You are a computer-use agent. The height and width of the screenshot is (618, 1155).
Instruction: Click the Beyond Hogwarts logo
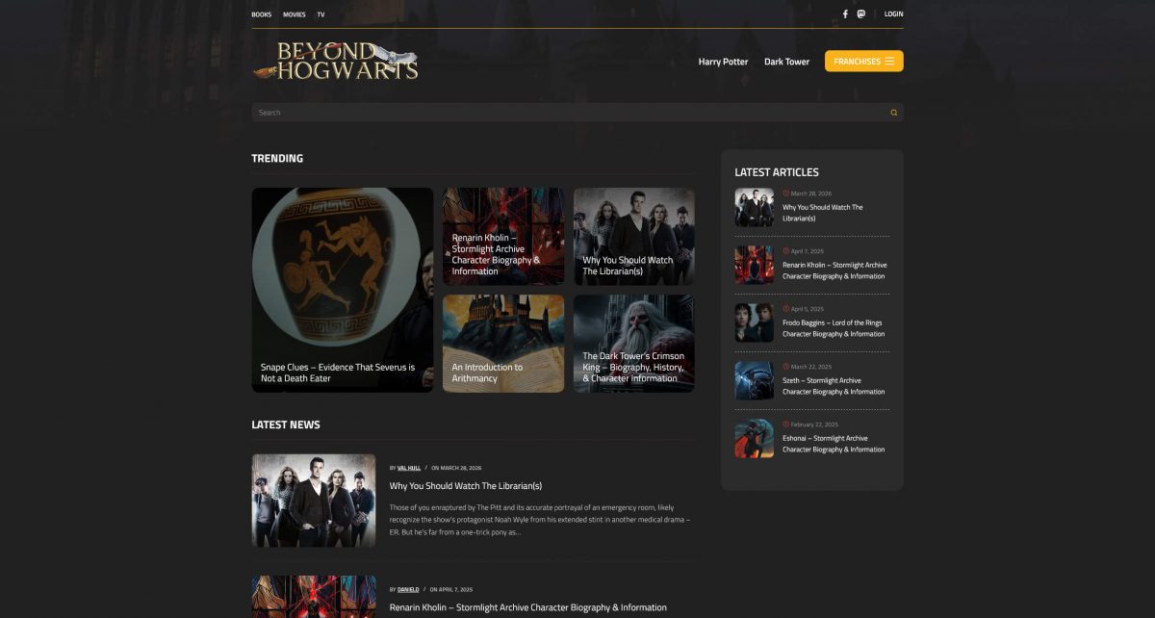[x=336, y=61]
